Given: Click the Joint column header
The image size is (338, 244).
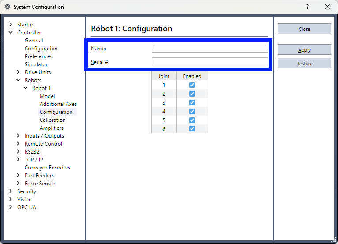Looking at the screenshot, I should tap(164, 76).
